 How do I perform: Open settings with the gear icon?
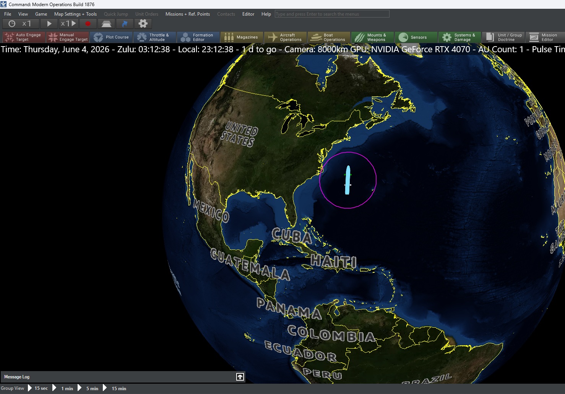point(143,24)
